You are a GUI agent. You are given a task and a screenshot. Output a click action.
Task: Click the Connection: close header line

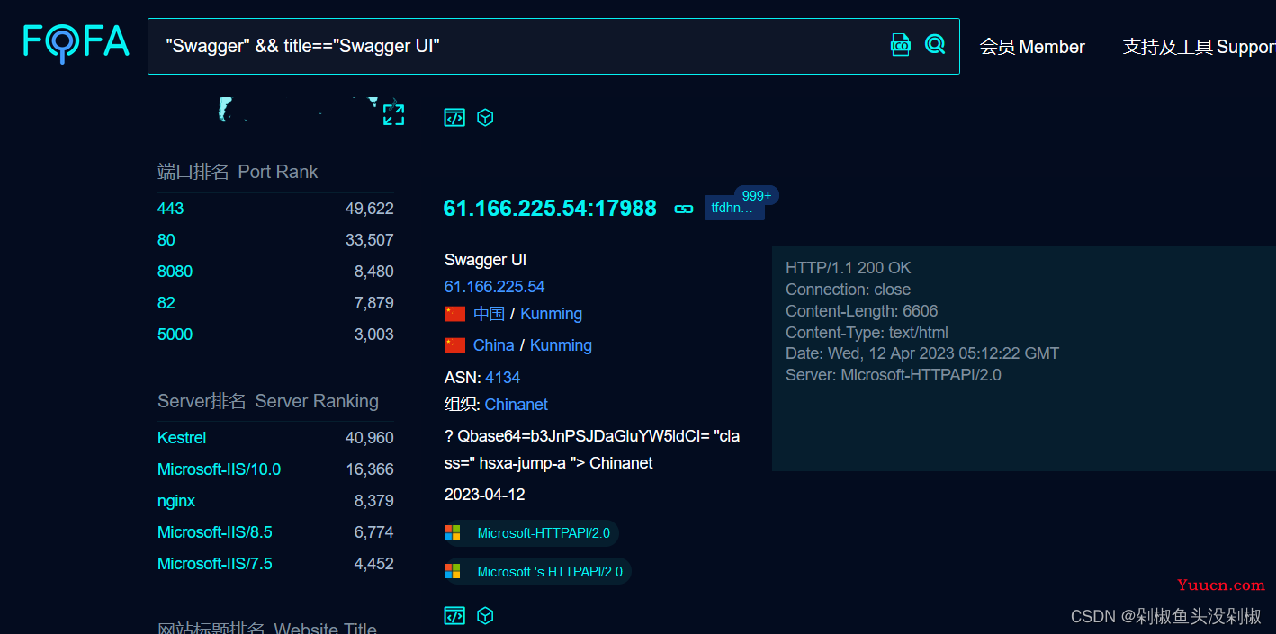(x=849, y=290)
